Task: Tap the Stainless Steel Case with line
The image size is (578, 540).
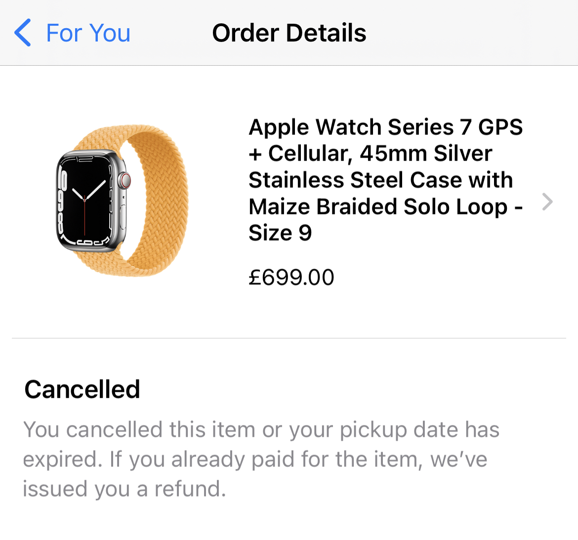Action: 381,180
